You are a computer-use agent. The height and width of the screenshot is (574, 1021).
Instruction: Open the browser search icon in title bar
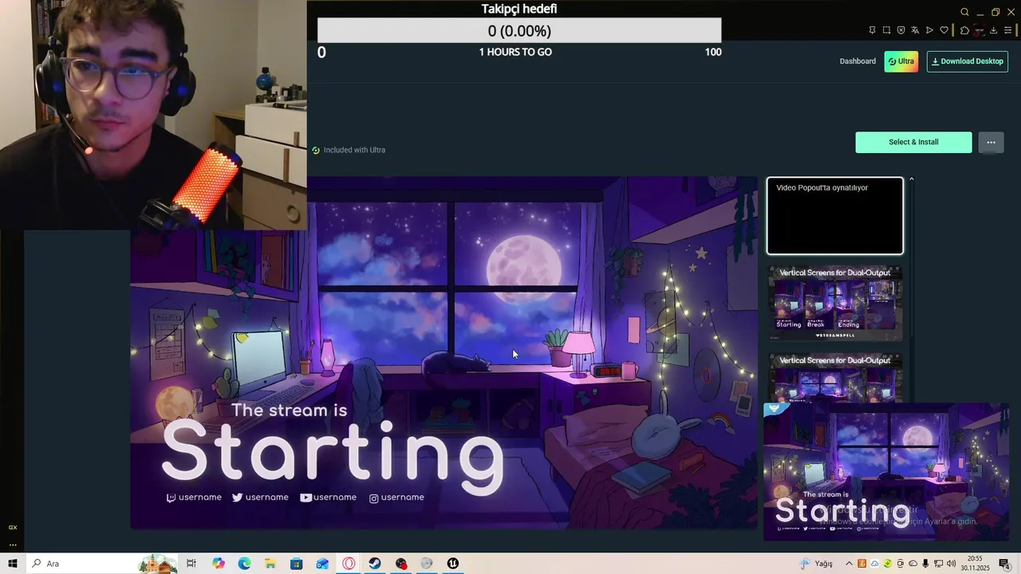pos(964,12)
